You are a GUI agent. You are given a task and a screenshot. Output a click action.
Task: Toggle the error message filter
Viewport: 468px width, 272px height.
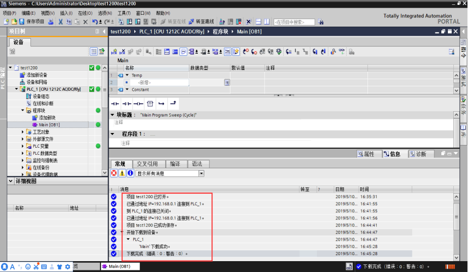pyautogui.click(x=114, y=173)
